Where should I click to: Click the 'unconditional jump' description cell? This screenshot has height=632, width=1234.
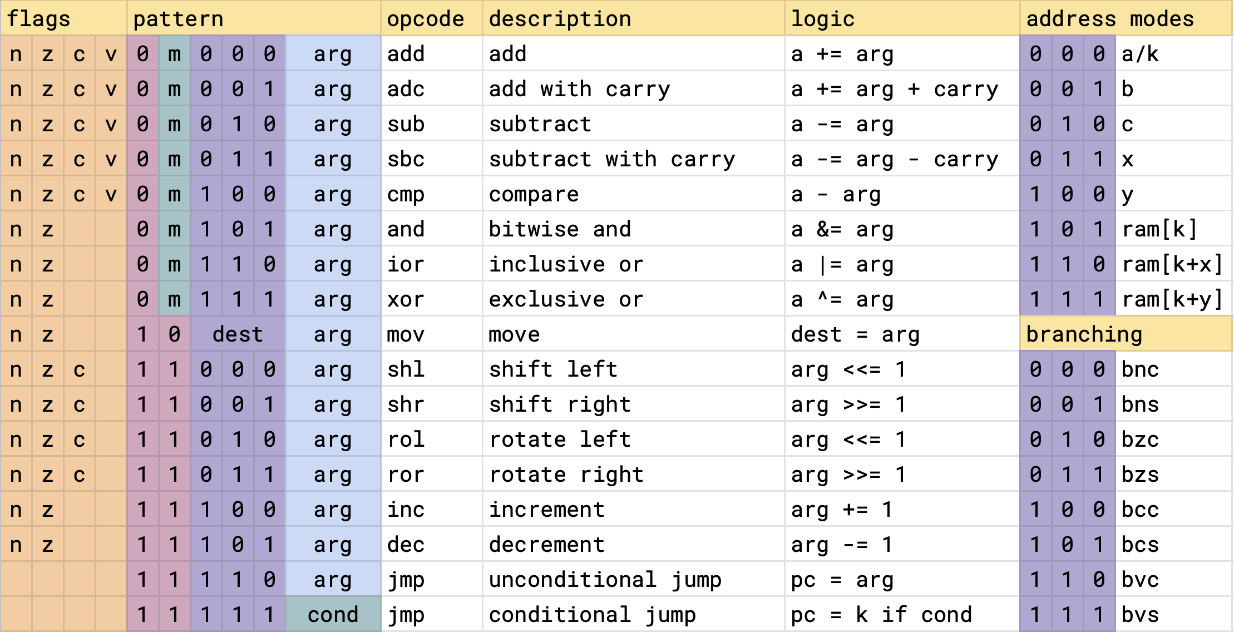pyautogui.click(x=633, y=580)
